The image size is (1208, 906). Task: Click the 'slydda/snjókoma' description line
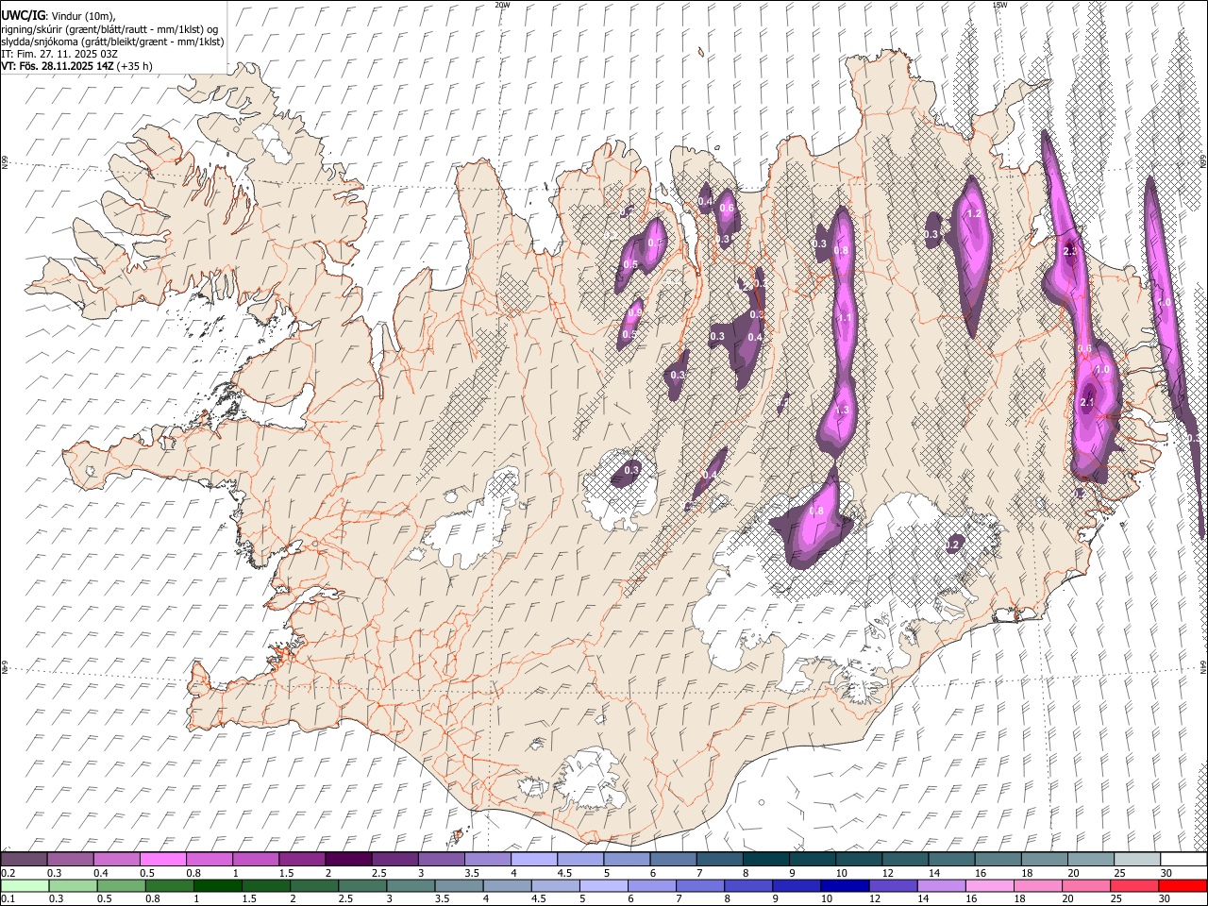(x=112, y=42)
